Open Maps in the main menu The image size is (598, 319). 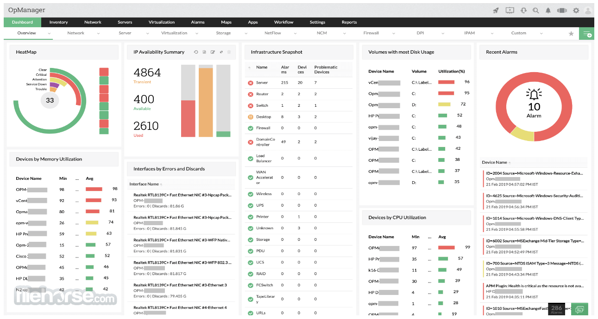(226, 22)
